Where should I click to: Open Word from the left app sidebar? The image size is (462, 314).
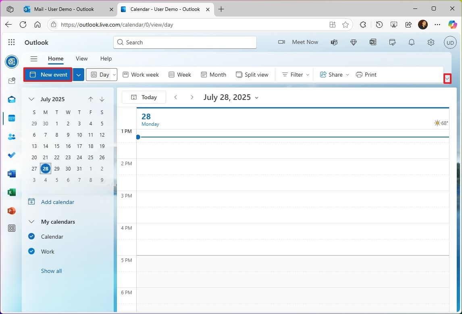tap(11, 173)
